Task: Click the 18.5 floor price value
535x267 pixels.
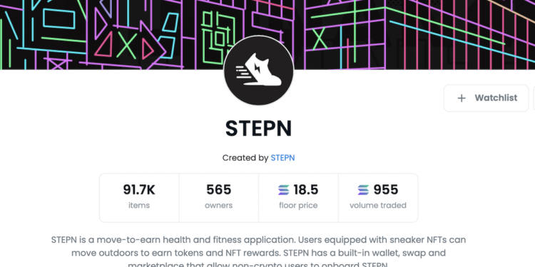Action: 306,189
